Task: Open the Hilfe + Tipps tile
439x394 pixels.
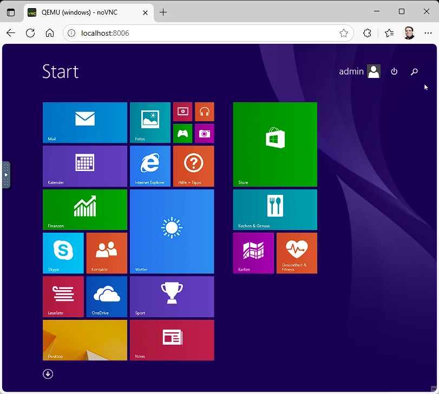Action: 194,166
